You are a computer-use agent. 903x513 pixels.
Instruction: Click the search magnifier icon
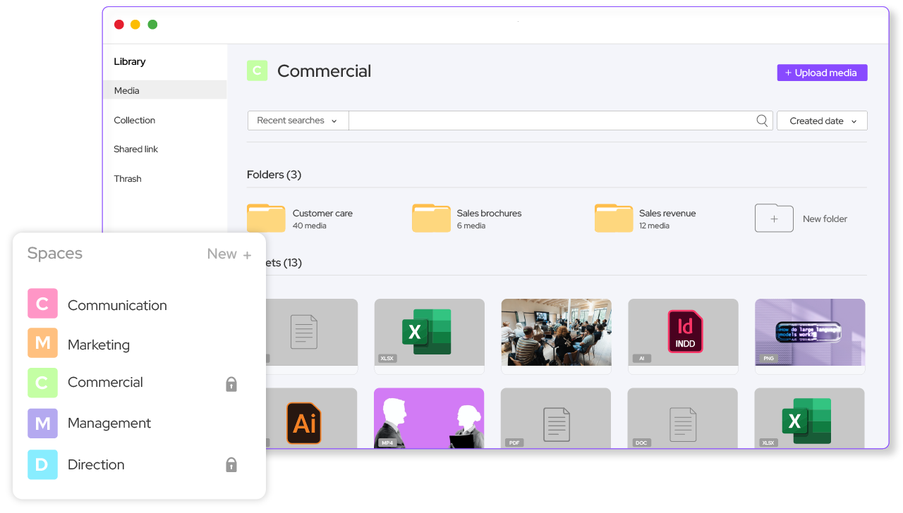[x=762, y=120]
